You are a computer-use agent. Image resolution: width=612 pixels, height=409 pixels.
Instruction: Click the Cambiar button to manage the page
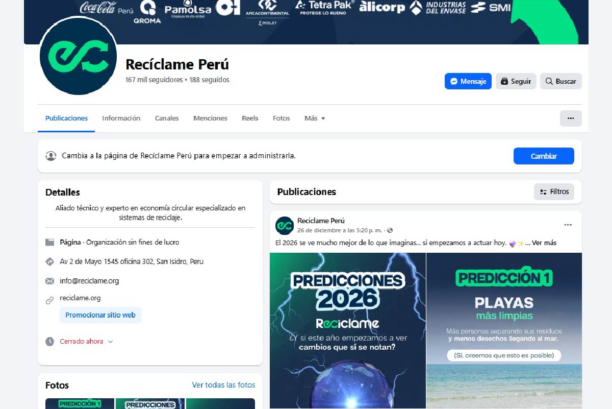544,156
